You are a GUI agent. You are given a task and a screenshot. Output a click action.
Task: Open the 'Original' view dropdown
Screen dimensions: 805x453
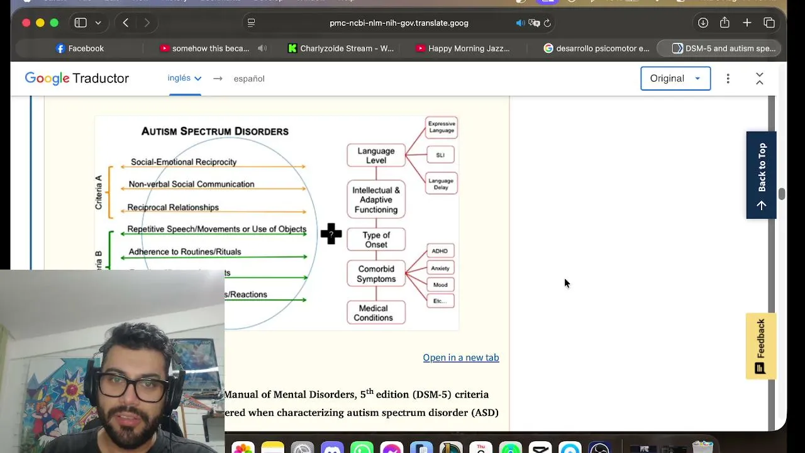pyautogui.click(x=675, y=79)
